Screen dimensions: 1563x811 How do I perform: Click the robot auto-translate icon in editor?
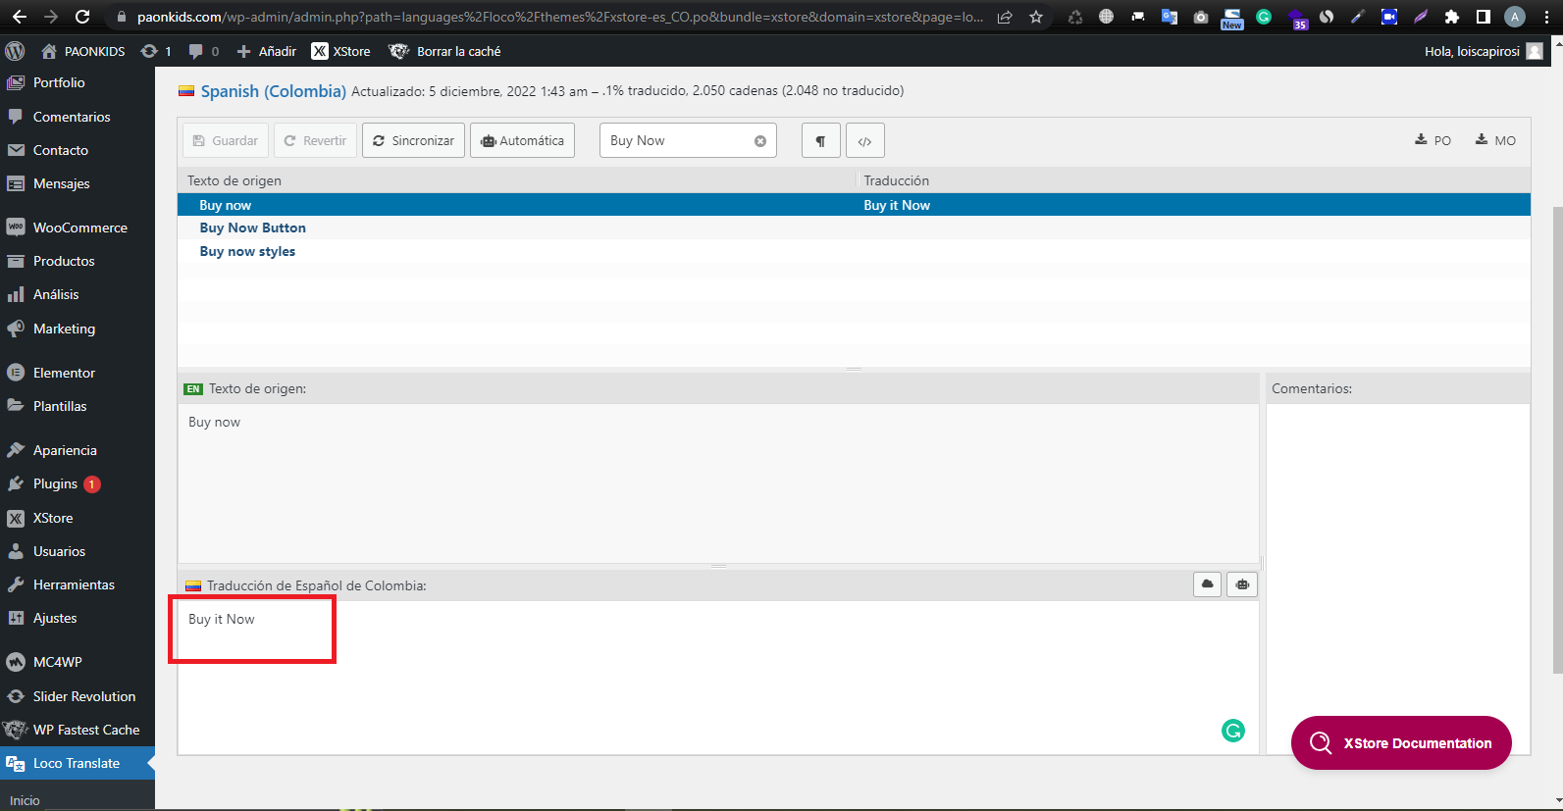point(1242,584)
